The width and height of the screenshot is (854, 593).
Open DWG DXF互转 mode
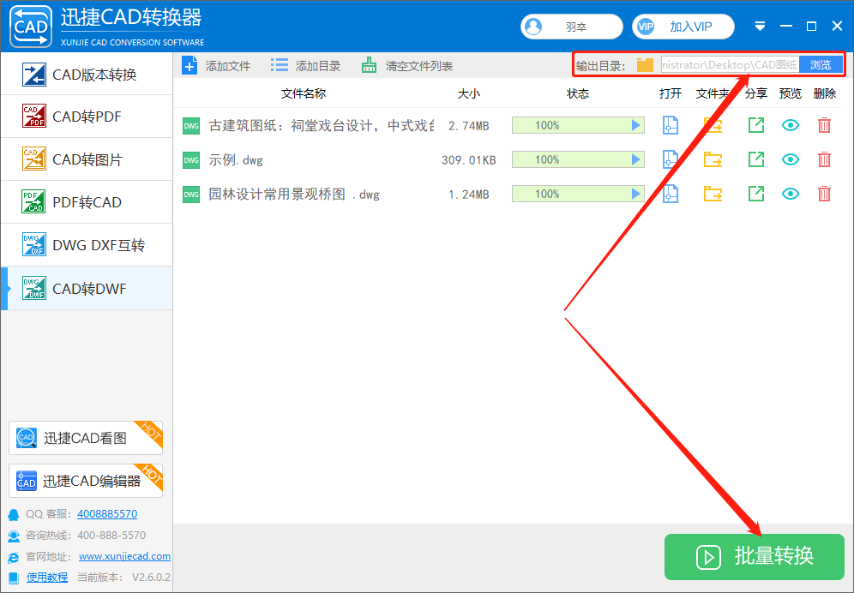(x=87, y=245)
